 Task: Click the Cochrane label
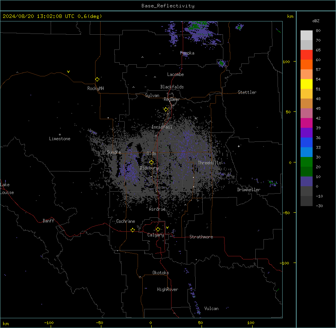pyautogui.click(x=126, y=221)
